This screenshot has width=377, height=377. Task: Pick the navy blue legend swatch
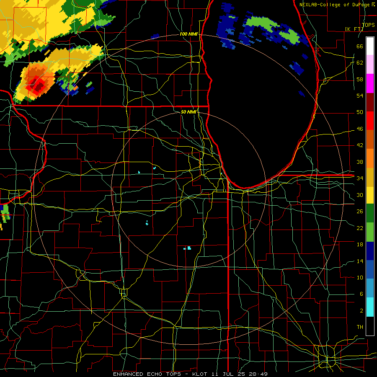(x=370, y=250)
